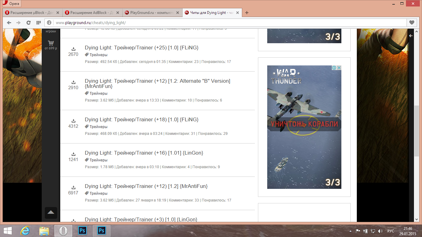Open Dying Light Trainer (+18) [1.0] {FLiNG} link
The height and width of the screenshot is (237, 422).
[142, 119]
